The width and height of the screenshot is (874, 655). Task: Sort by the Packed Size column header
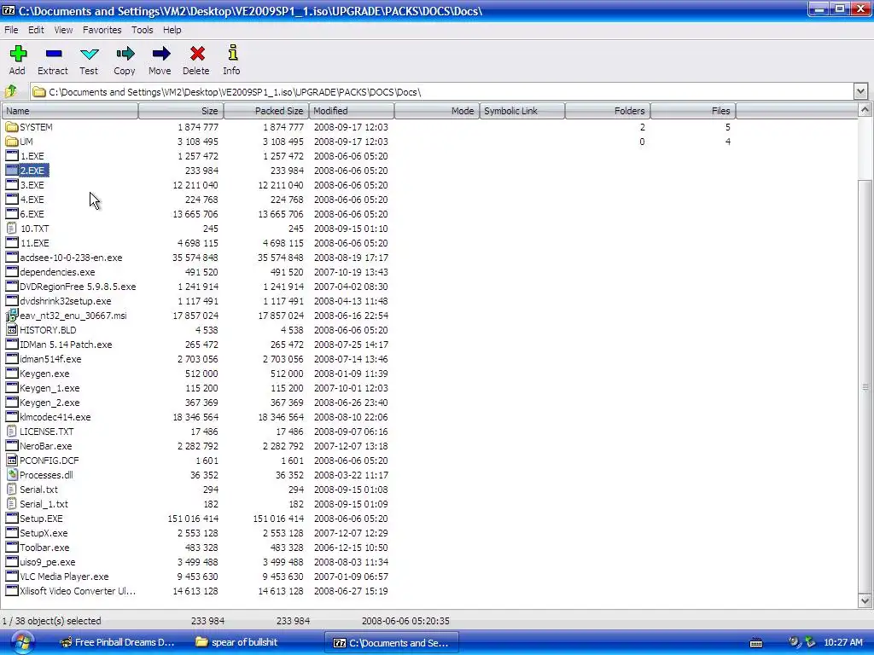point(266,111)
